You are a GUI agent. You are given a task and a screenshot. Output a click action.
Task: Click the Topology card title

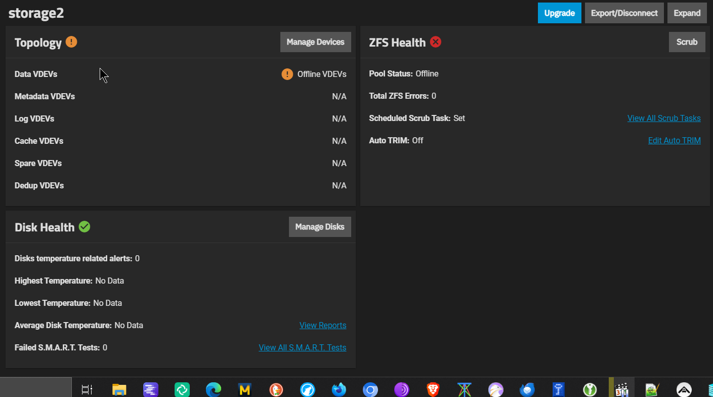point(38,43)
